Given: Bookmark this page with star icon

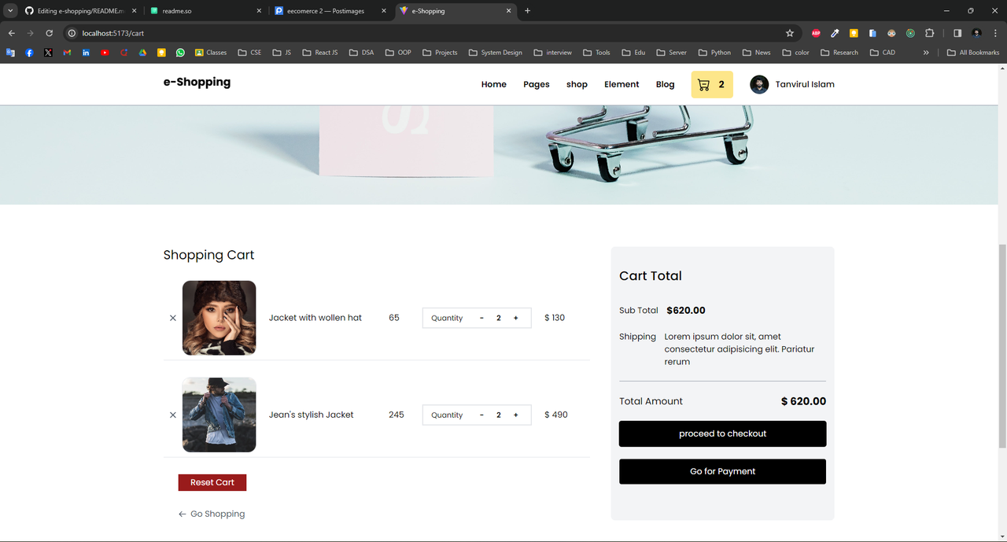Looking at the screenshot, I should point(790,33).
